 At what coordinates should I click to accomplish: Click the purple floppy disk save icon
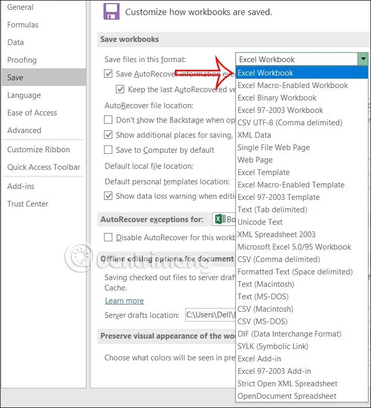pos(112,11)
